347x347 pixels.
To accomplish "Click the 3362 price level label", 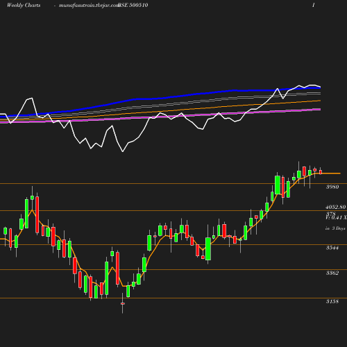I will (x=332, y=273).
